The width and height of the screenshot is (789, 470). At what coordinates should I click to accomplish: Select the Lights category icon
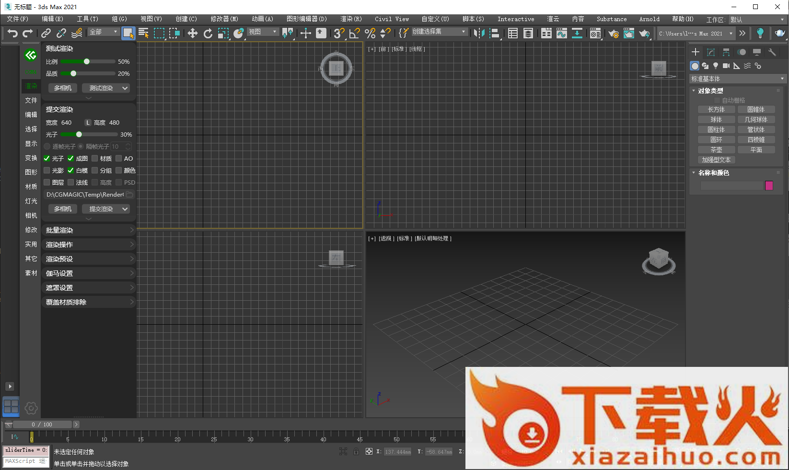716,66
